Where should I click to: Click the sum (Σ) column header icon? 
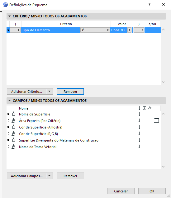(x=145, y=108)
